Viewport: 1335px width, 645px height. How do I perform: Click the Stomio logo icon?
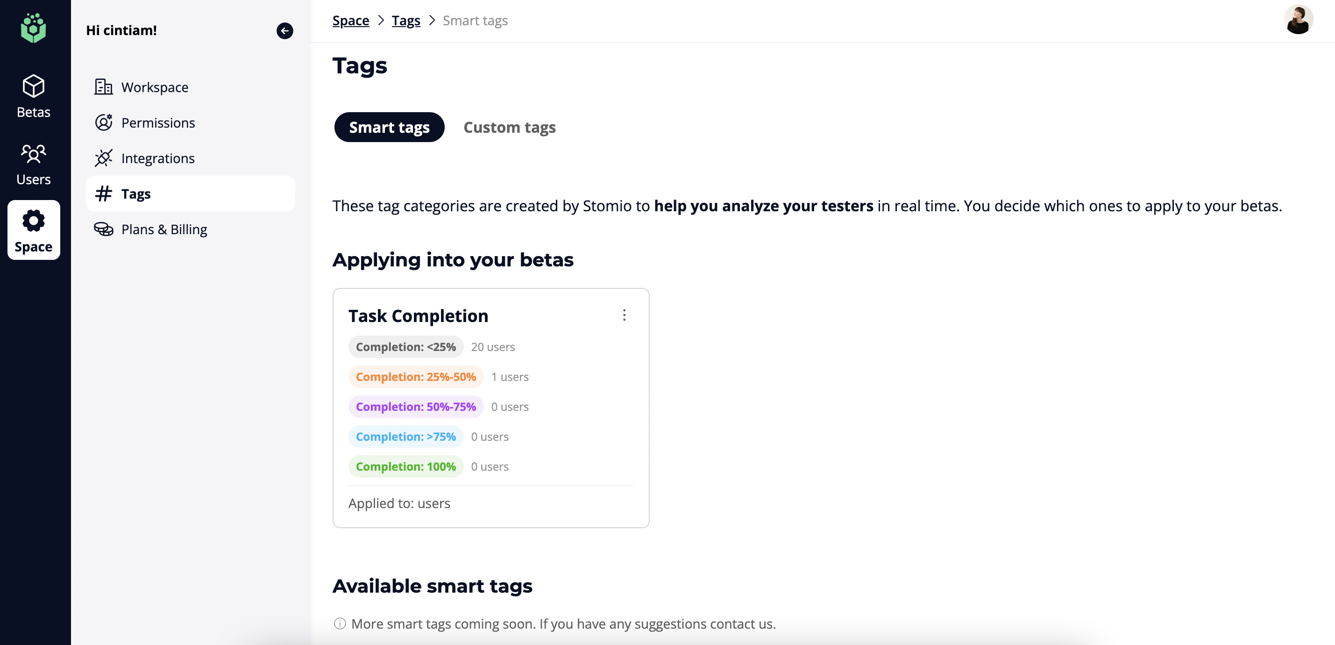click(33, 28)
